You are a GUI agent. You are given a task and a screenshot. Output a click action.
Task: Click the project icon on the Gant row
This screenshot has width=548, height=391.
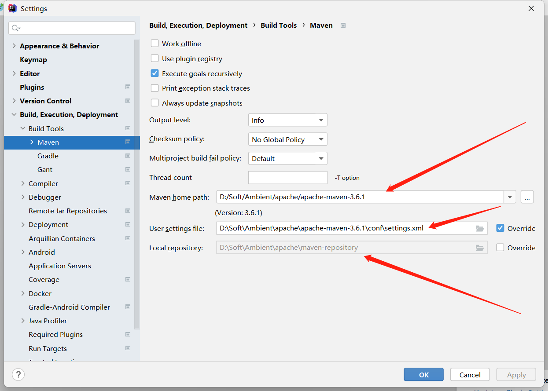coord(128,169)
